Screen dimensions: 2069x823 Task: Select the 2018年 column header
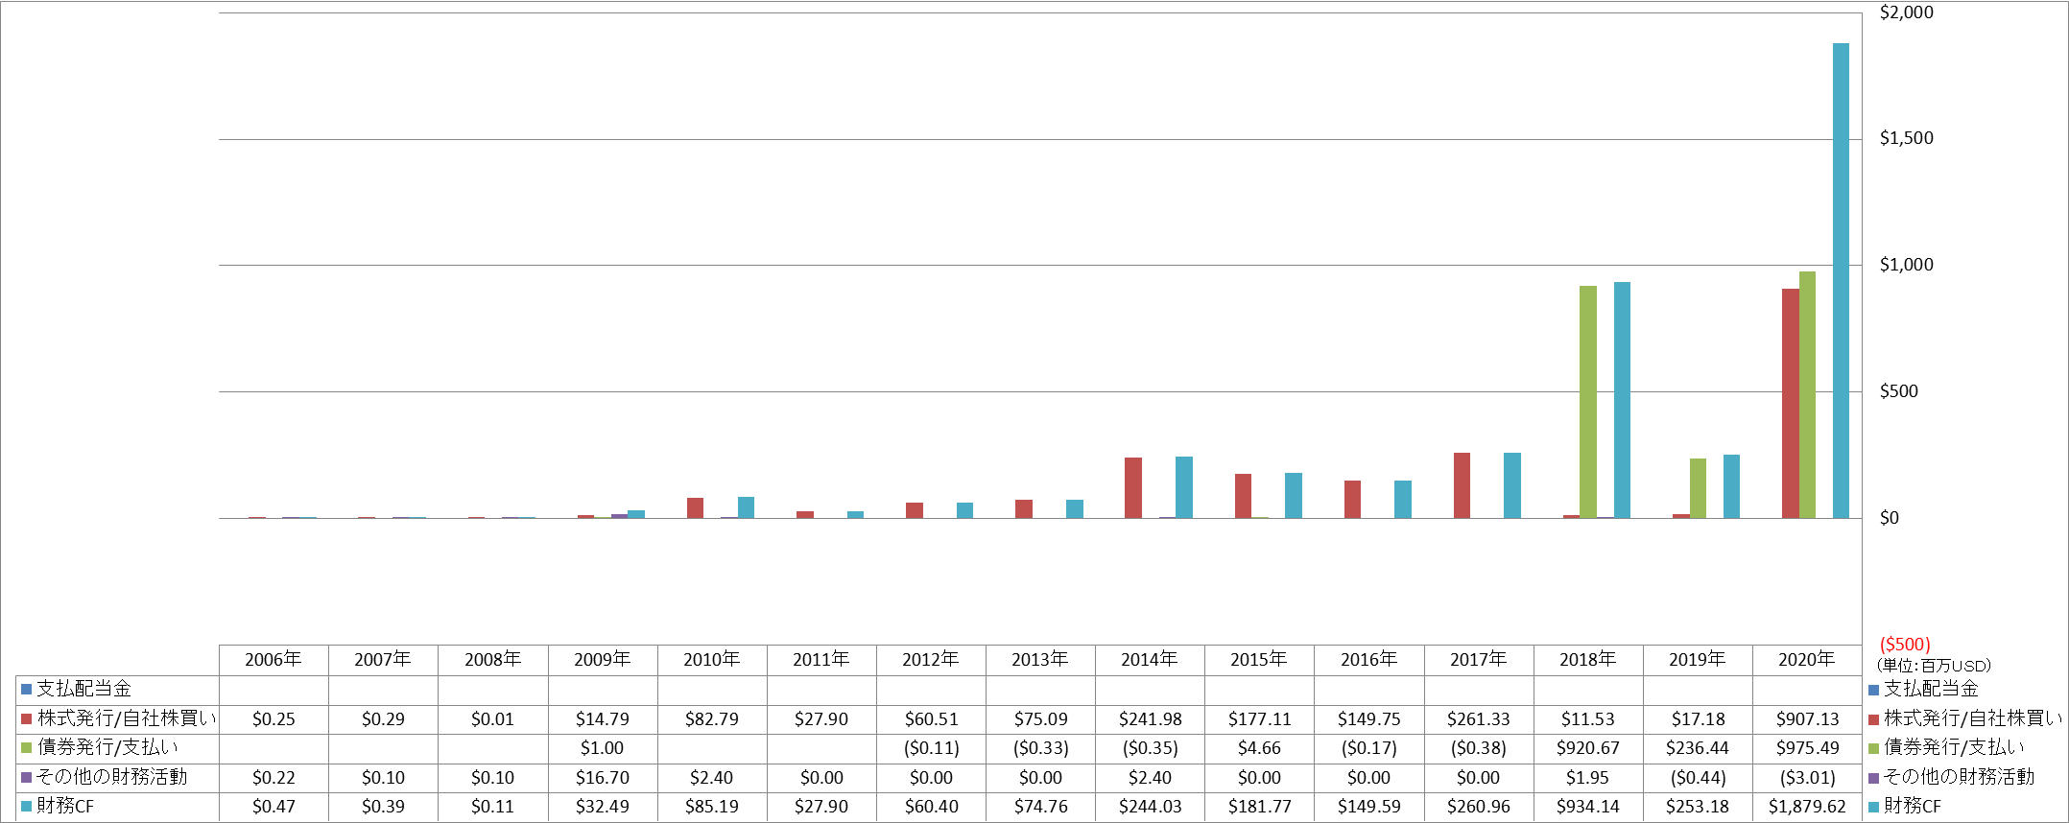tap(1588, 660)
